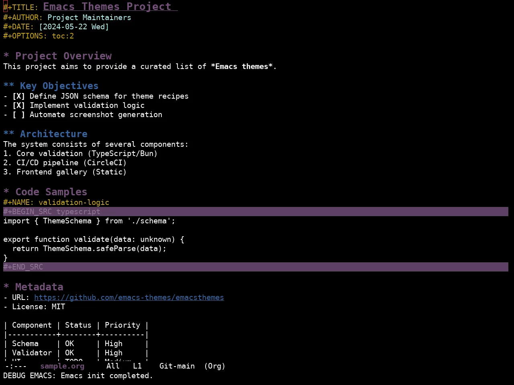Click the All position indicator in mode line
The image size is (514, 385).
(x=113, y=366)
